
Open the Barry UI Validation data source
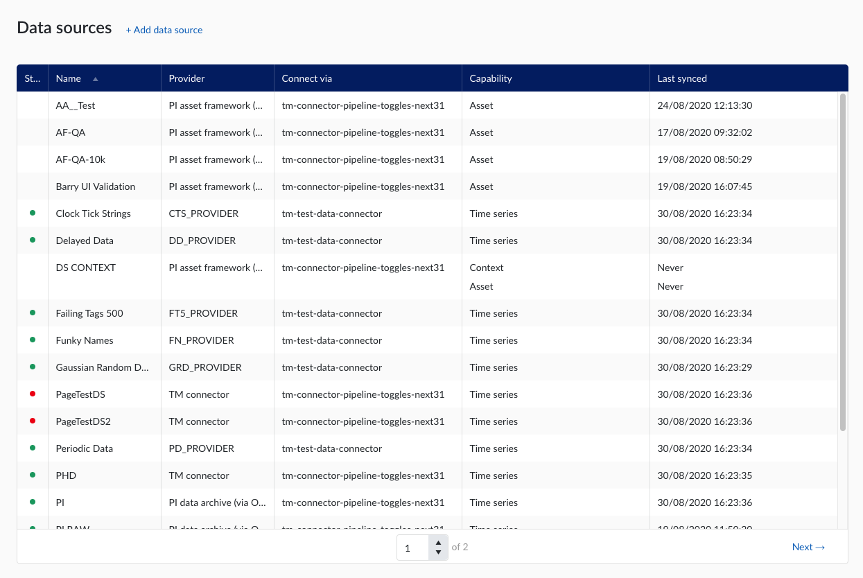click(x=96, y=186)
